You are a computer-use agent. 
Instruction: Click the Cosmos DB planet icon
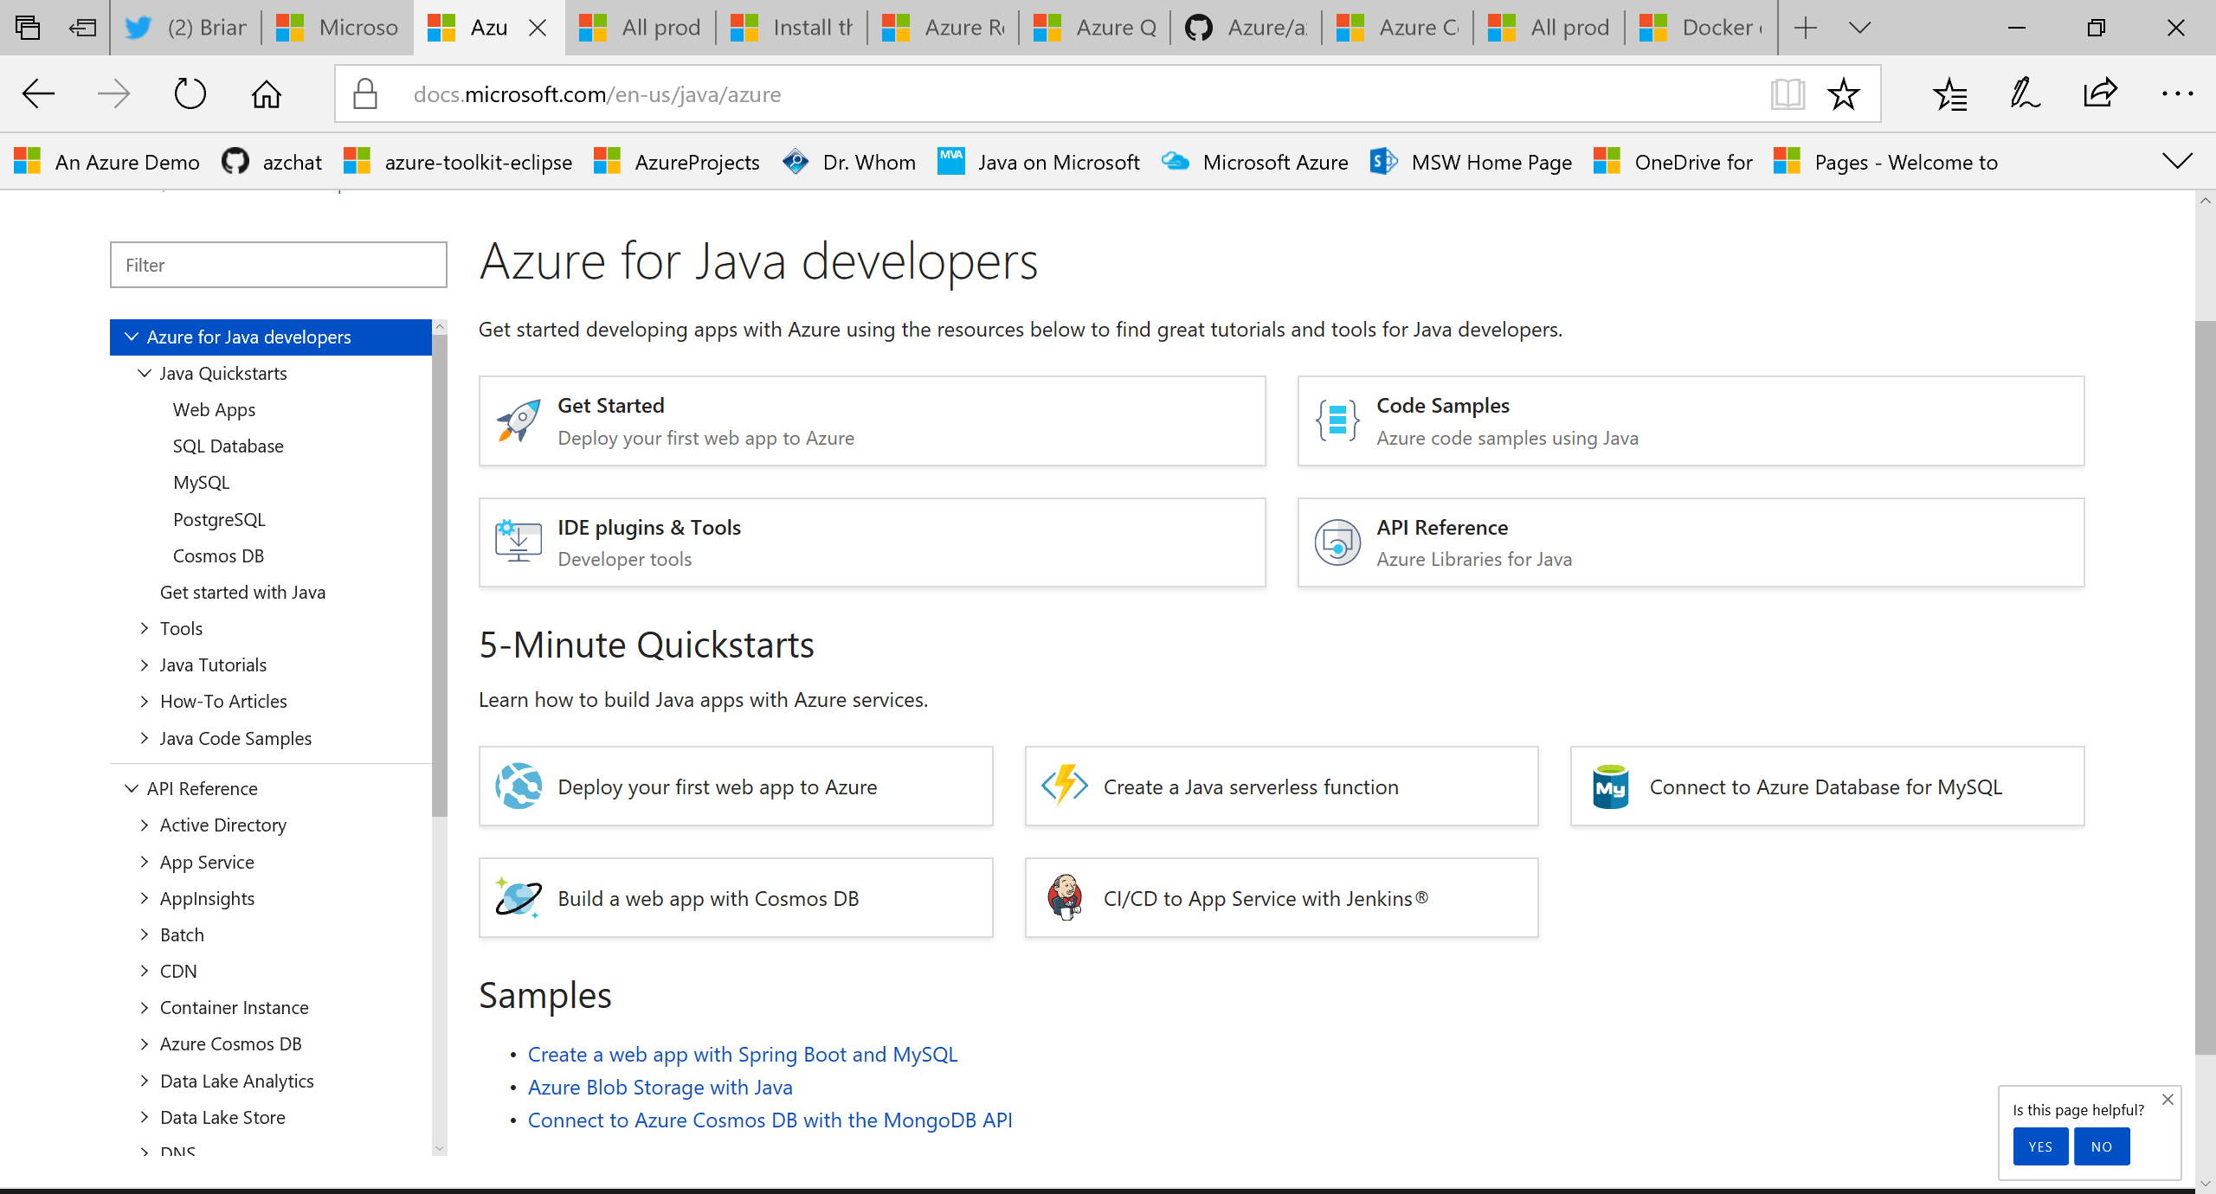click(x=519, y=897)
